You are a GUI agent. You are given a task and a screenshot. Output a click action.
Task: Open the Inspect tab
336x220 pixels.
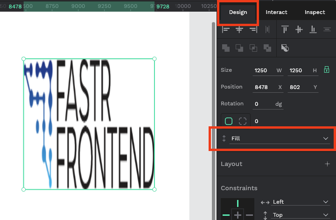tap(315, 12)
